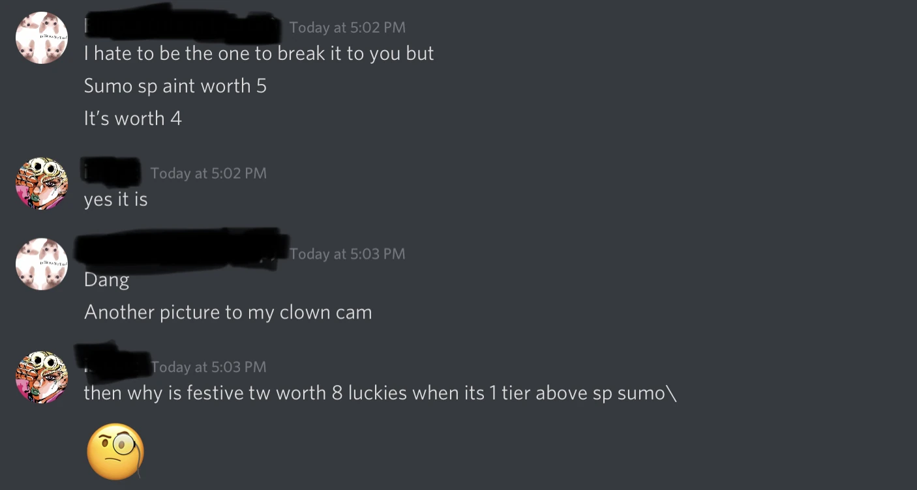Screen dimensions: 917x490
Task: Select message 'It's worth 4'
Action: (133, 119)
